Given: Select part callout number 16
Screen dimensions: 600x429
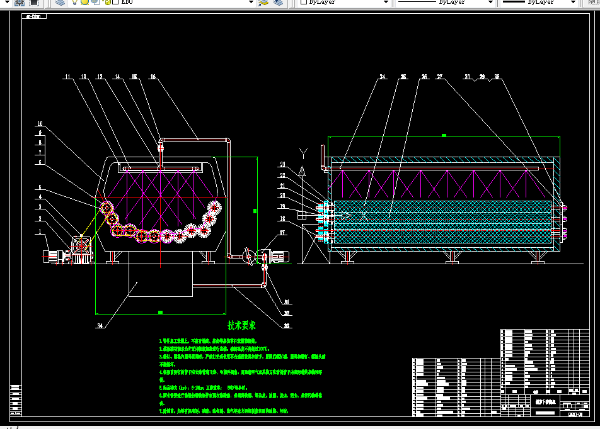Looking at the screenshot, I should click(x=153, y=77).
